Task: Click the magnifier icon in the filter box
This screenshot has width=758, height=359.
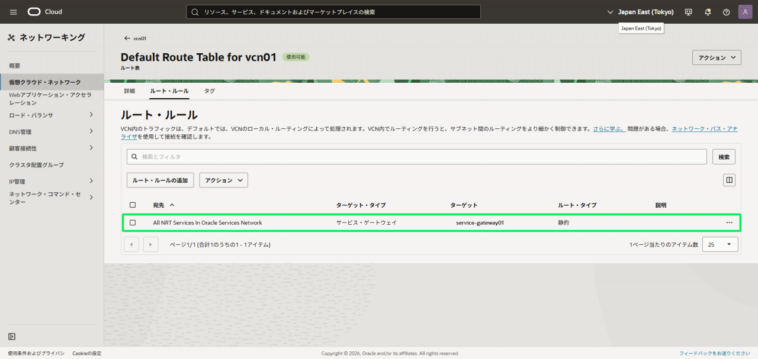Action: tap(134, 157)
